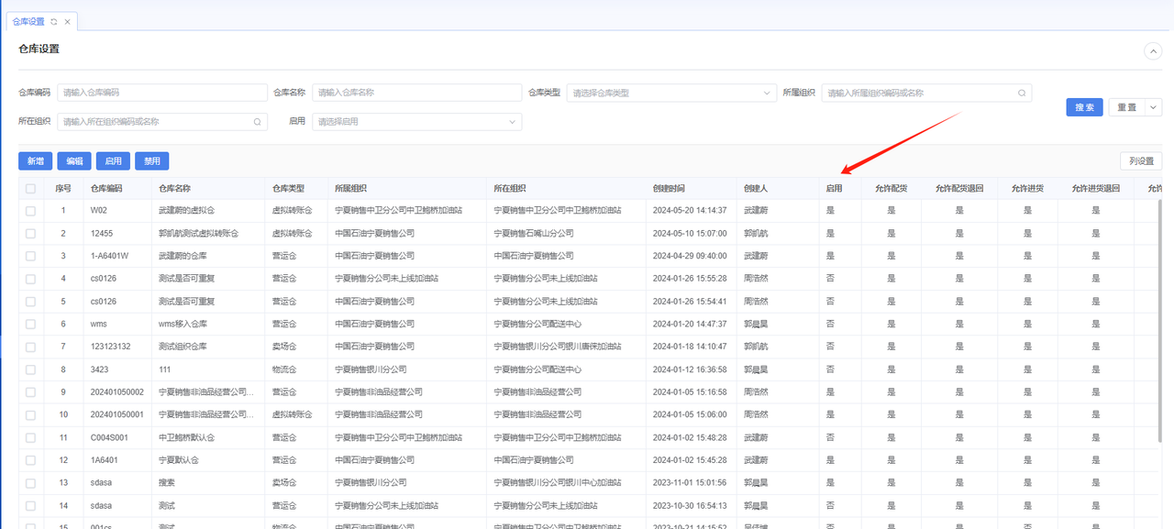
Task: Switch to the 仓库设置 tab
Action: point(28,21)
